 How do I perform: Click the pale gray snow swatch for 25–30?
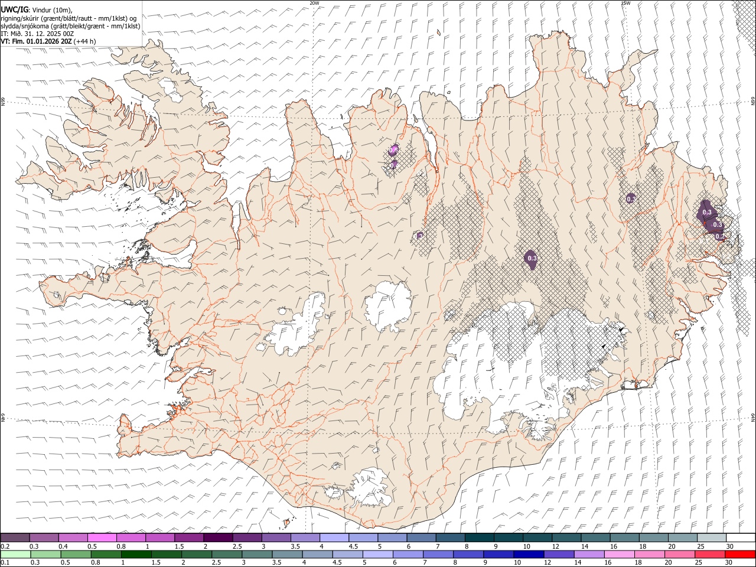click(x=712, y=537)
